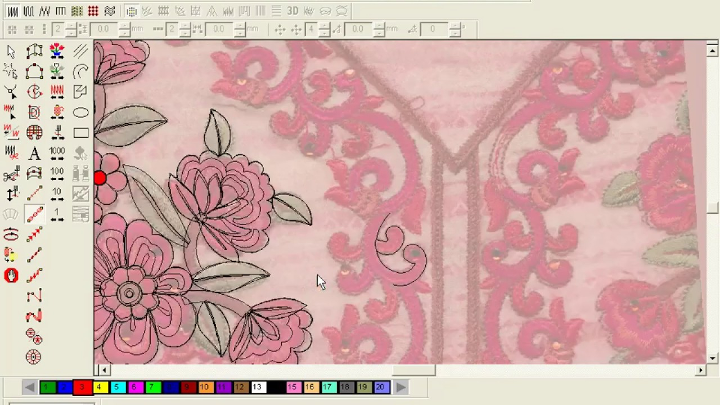Choose the Lettering 'A' tool
This screenshot has height=405, width=720.
click(34, 153)
